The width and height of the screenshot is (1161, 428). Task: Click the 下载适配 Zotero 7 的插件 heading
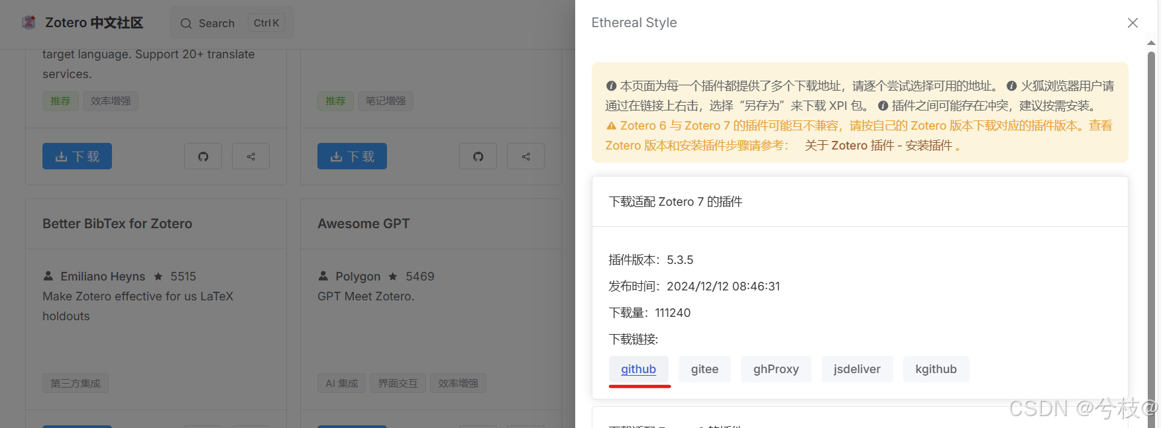(x=675, y=202)
